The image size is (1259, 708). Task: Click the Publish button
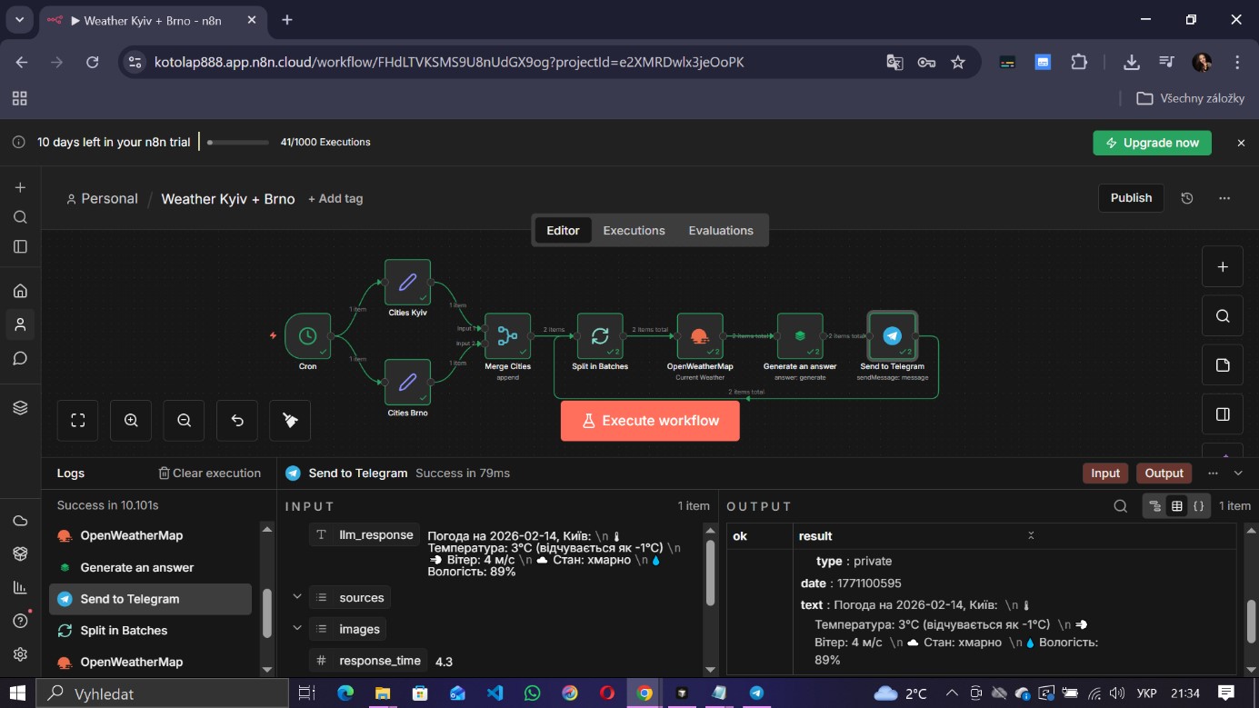[1131, 197]
